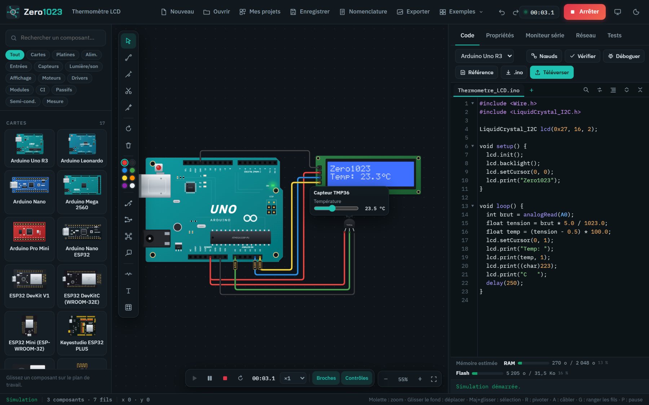Select the comment note tool
This screenshot has height=405, width=649.
click(x=128, y=253)
